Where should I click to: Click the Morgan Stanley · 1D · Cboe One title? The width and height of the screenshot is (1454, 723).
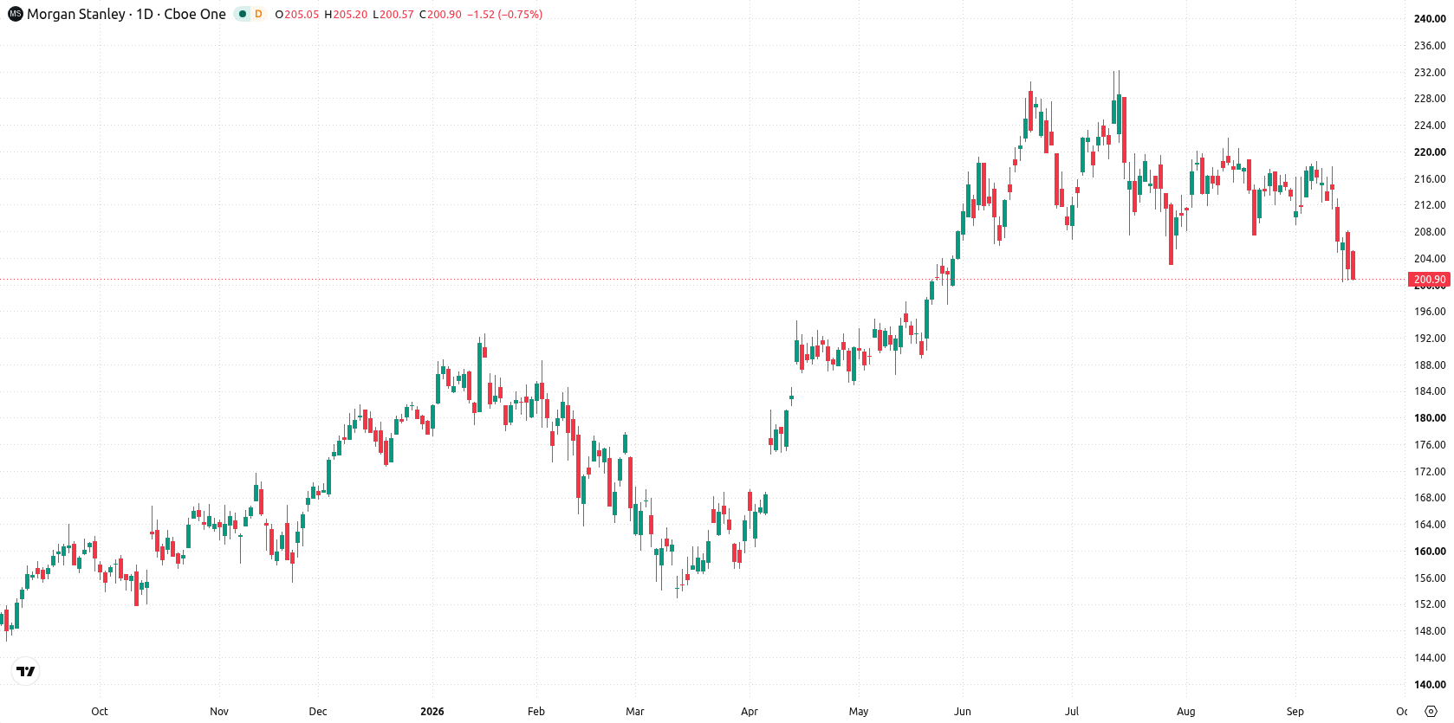tap(127, 14)
